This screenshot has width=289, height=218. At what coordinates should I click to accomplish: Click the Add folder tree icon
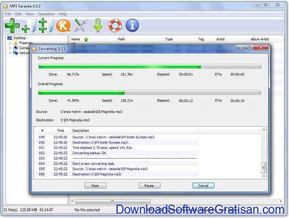[46, 26]
